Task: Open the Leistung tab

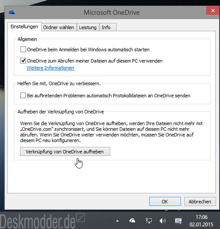Action: coord(88,27)
